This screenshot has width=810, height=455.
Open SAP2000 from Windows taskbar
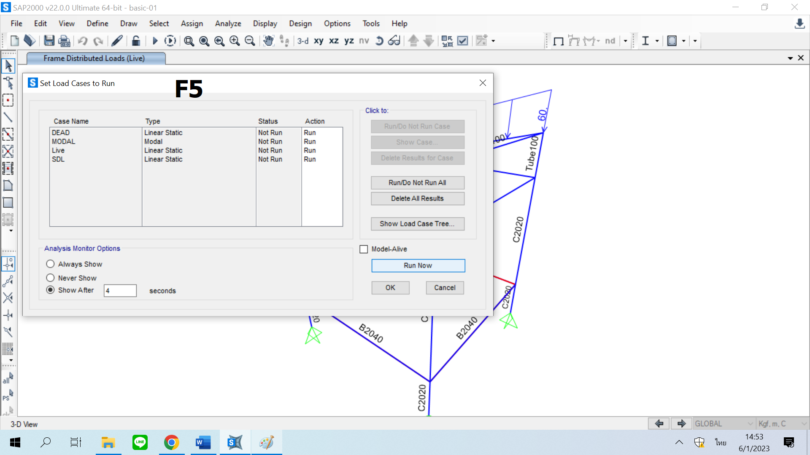pos(235,442)
